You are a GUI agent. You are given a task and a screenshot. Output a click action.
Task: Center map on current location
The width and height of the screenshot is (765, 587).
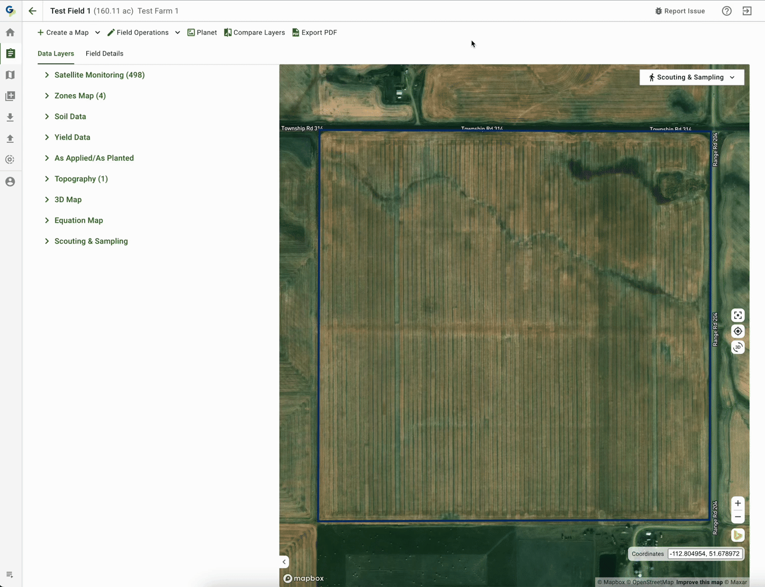[738, 332]
